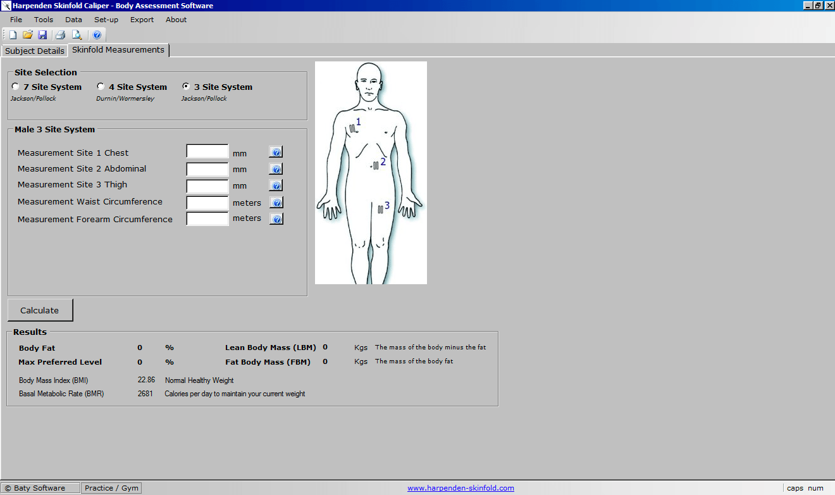Viewport: 835px width, 495px height.
Task: Show help for Abdominal measurement
Action: 276,169
